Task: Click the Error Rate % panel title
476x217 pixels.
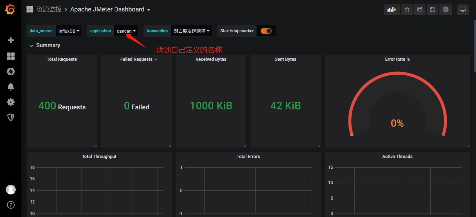Action: point(398,59)
